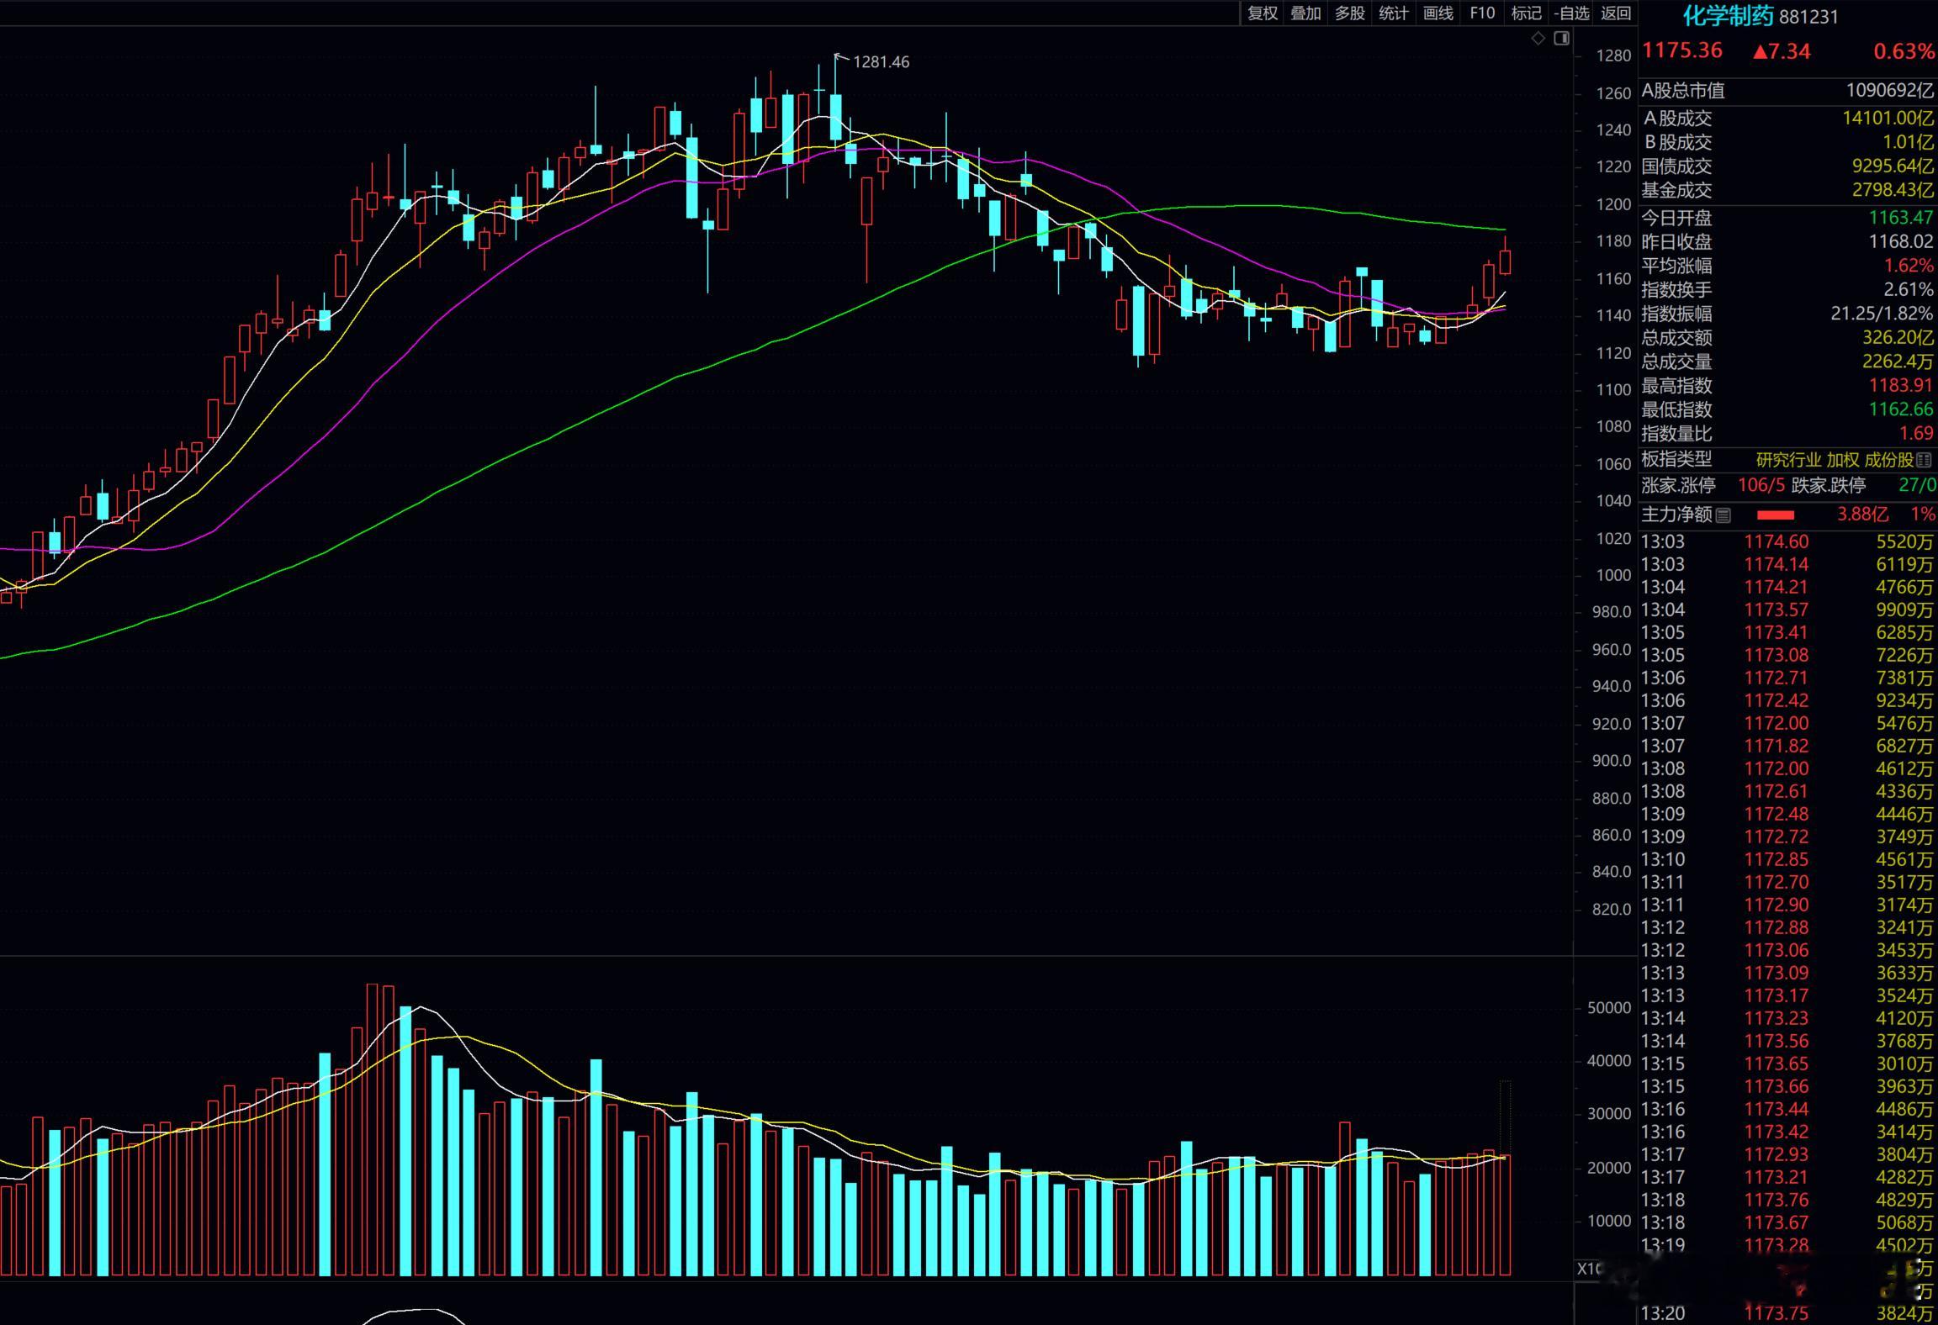Click the 研究行业 type link

(1788, 461)
